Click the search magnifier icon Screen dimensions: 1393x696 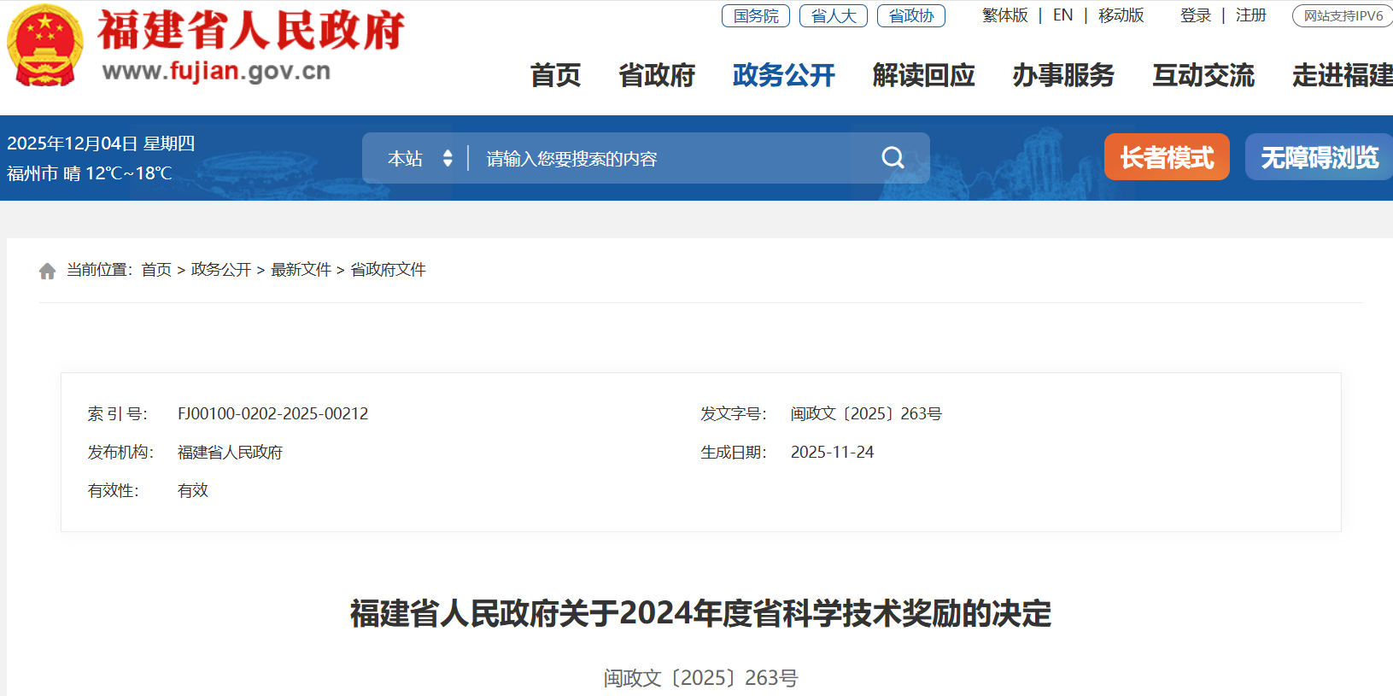pos(893,158)
